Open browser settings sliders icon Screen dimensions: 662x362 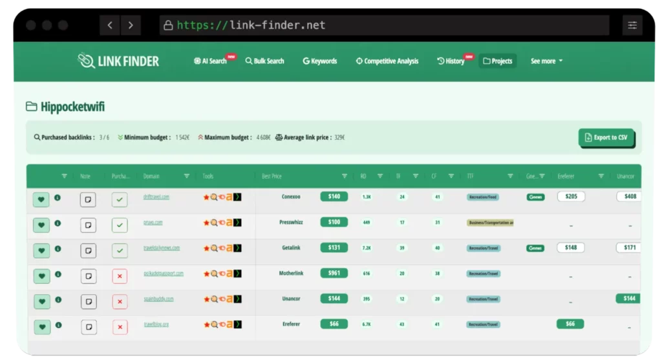(x=632, y=25)
